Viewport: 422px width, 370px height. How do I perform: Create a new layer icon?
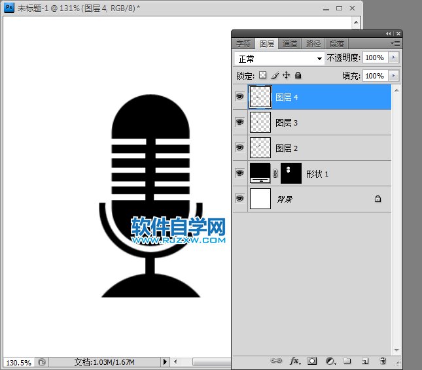365,361
